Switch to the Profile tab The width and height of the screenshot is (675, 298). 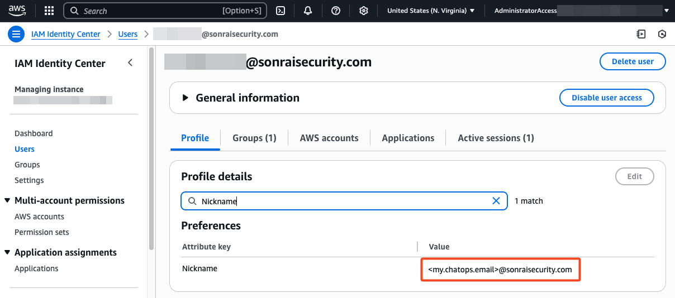pyautogui.click(x=195, y=138)
